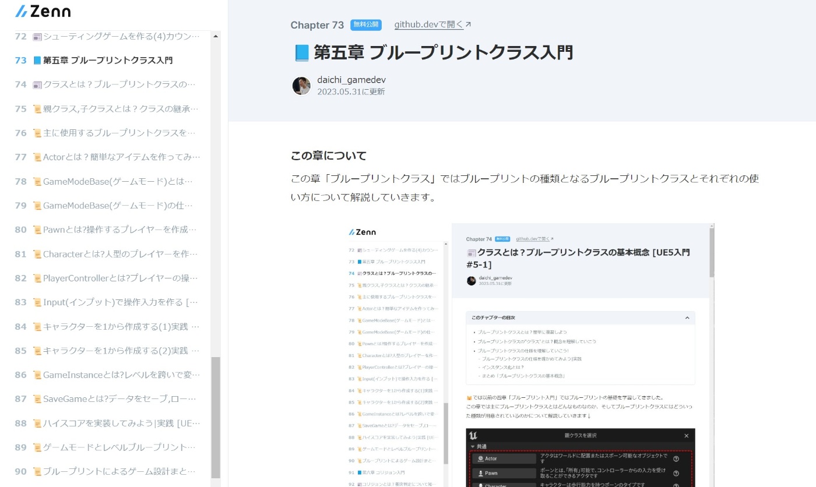The width and height of the screenshot is (816, 487).
Task: Click the sidebar scrollbar thumb
Action: coord(216,417)
